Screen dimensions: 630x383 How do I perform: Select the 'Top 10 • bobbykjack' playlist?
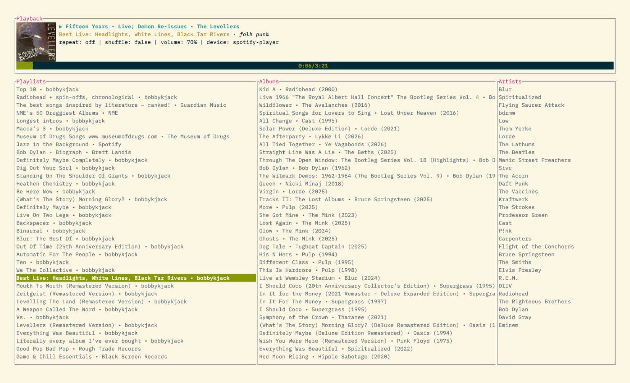tap(47, 90)
